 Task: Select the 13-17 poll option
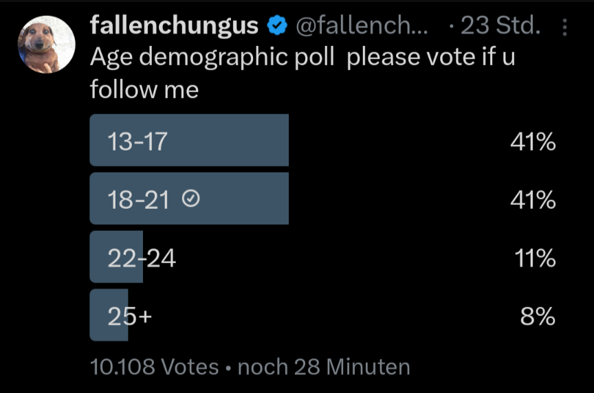coord(137,141)
